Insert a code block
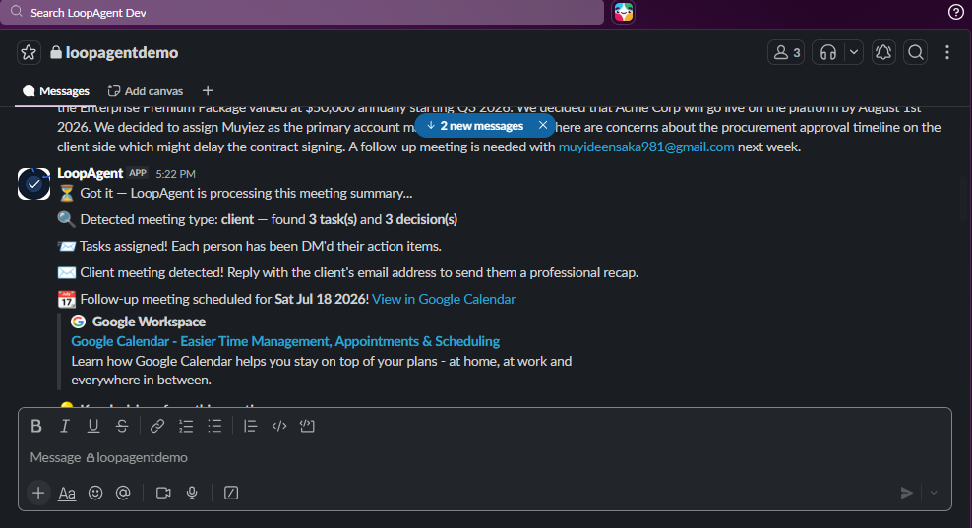The width and height of the screenshot is (972, 528). pyautogui.click(x=308, y=426)
